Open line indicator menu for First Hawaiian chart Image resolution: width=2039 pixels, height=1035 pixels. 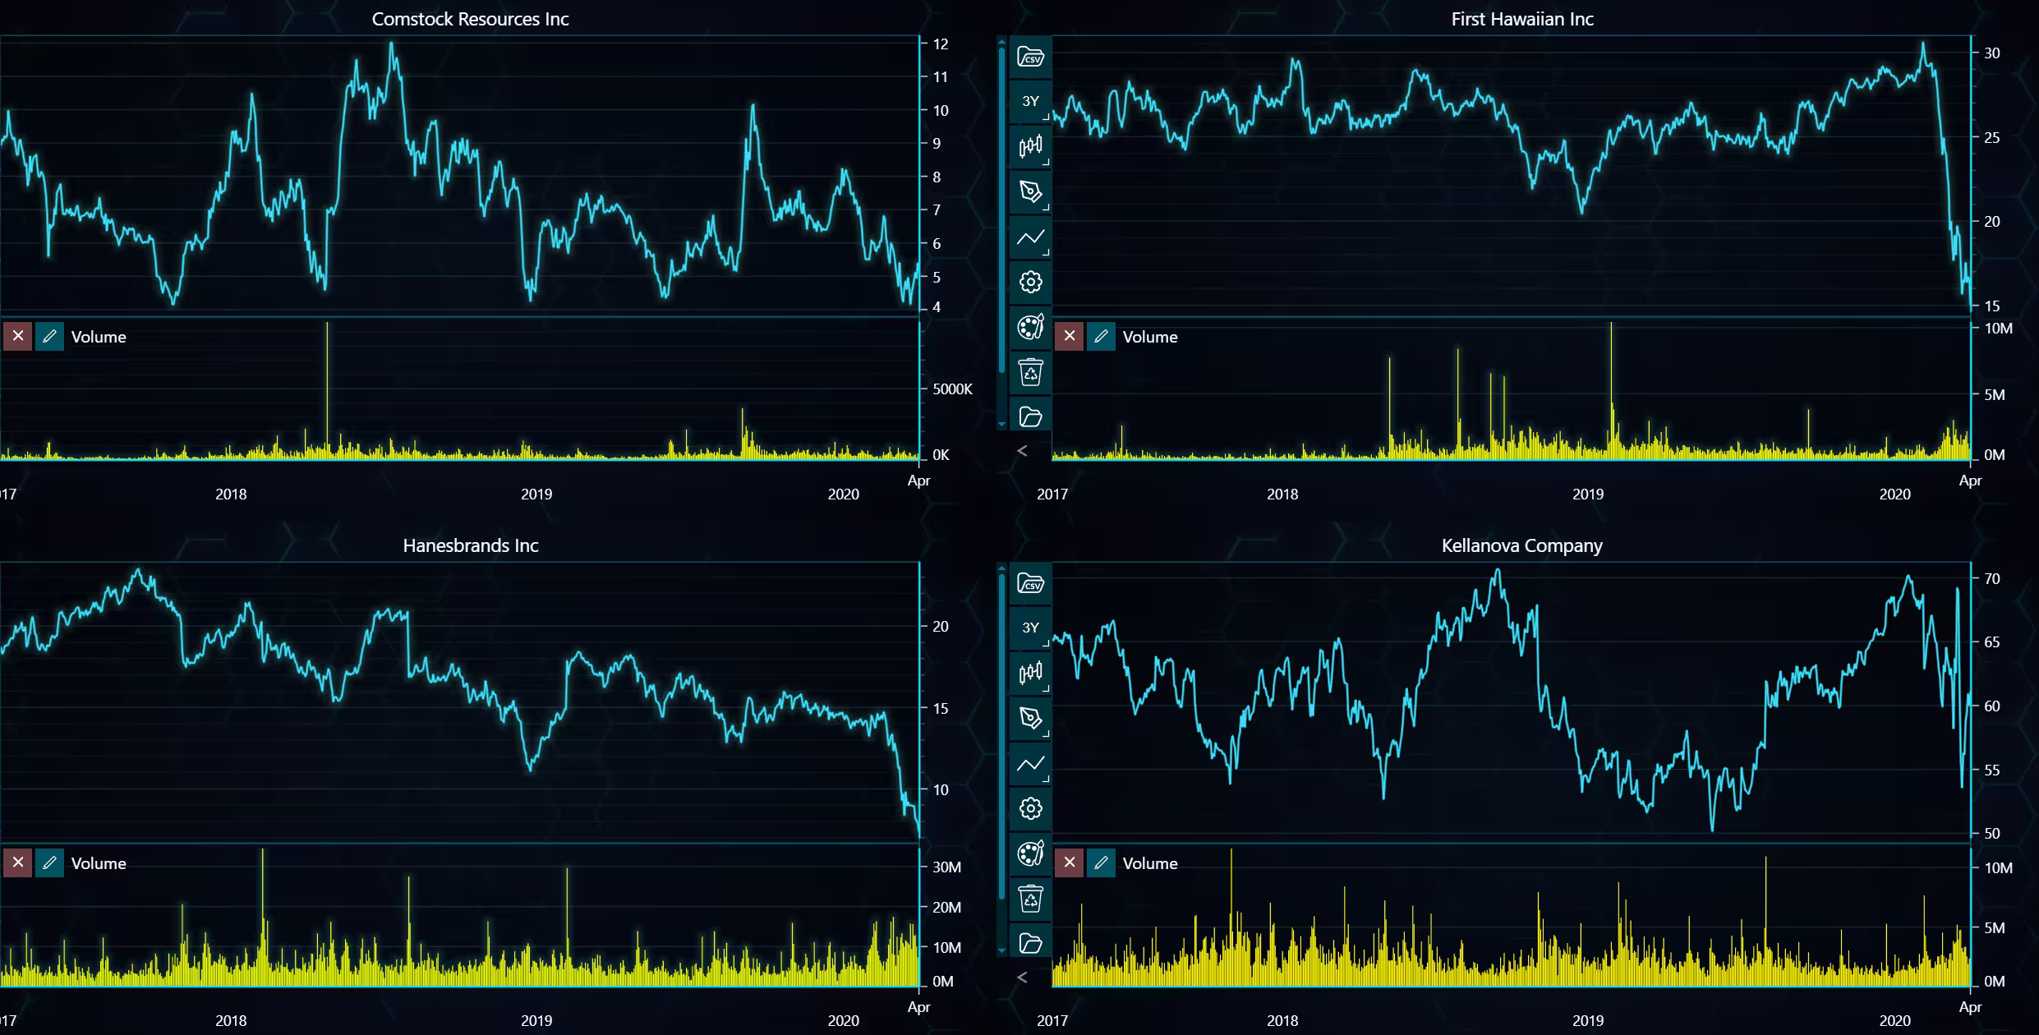point(1030,237)
